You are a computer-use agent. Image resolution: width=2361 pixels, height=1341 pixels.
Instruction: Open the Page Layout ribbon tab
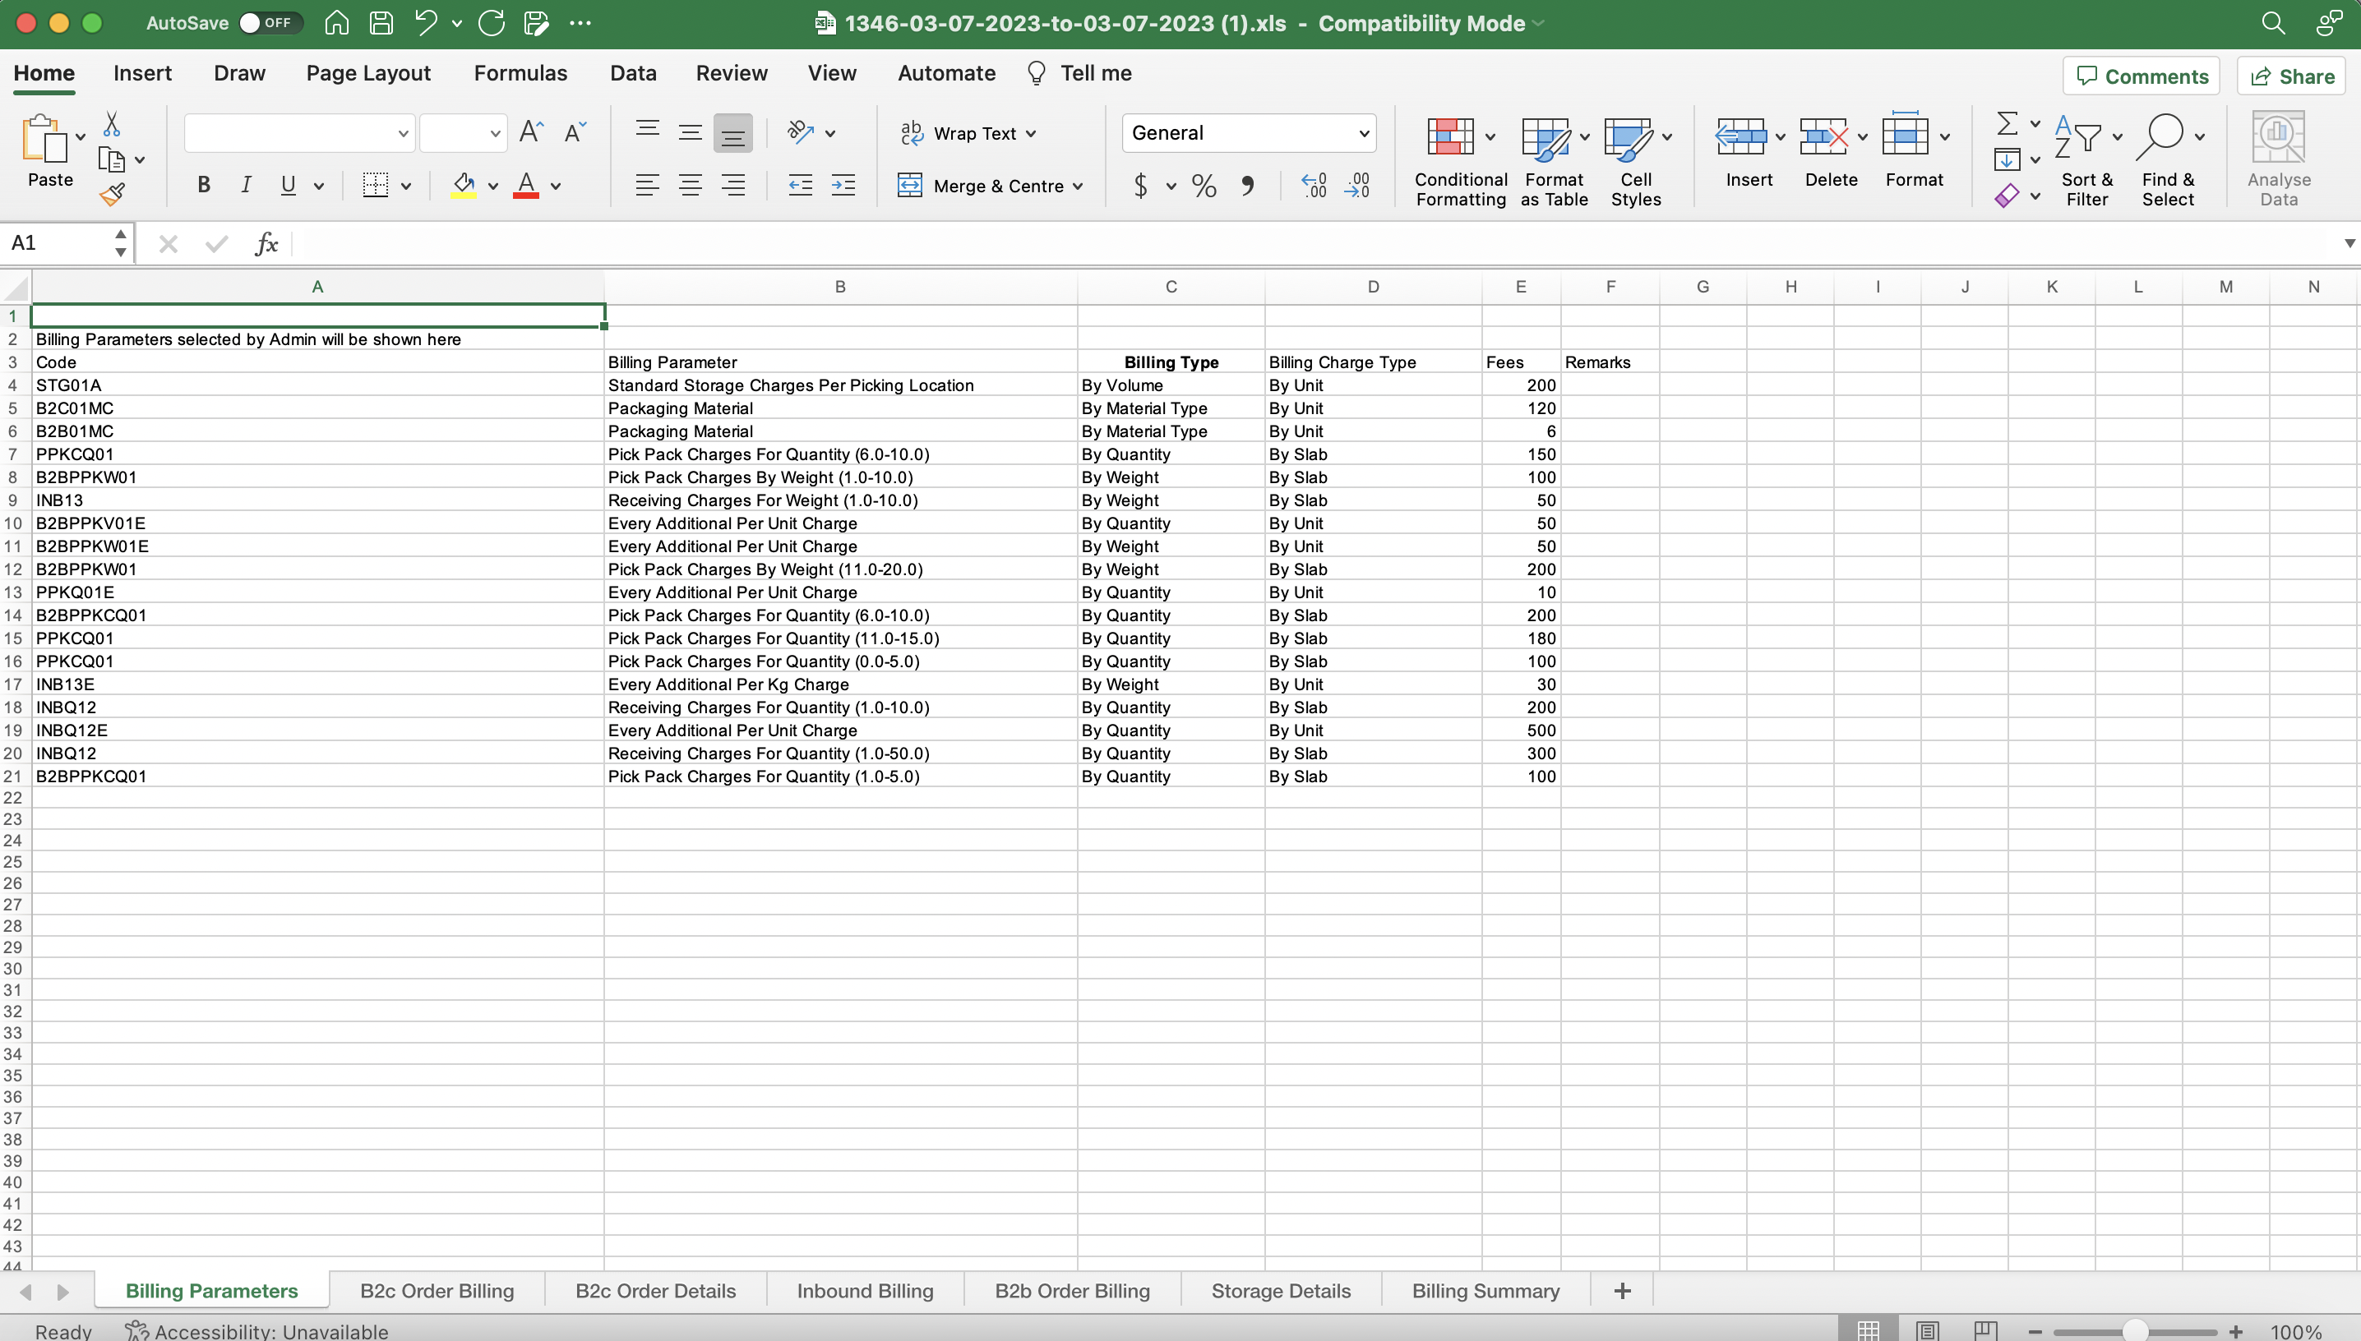point(368,73)
